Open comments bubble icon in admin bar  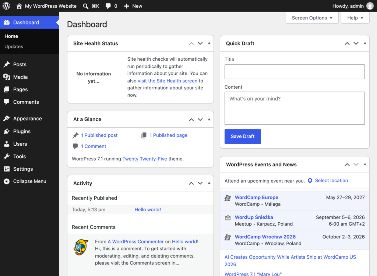(108, 6)
